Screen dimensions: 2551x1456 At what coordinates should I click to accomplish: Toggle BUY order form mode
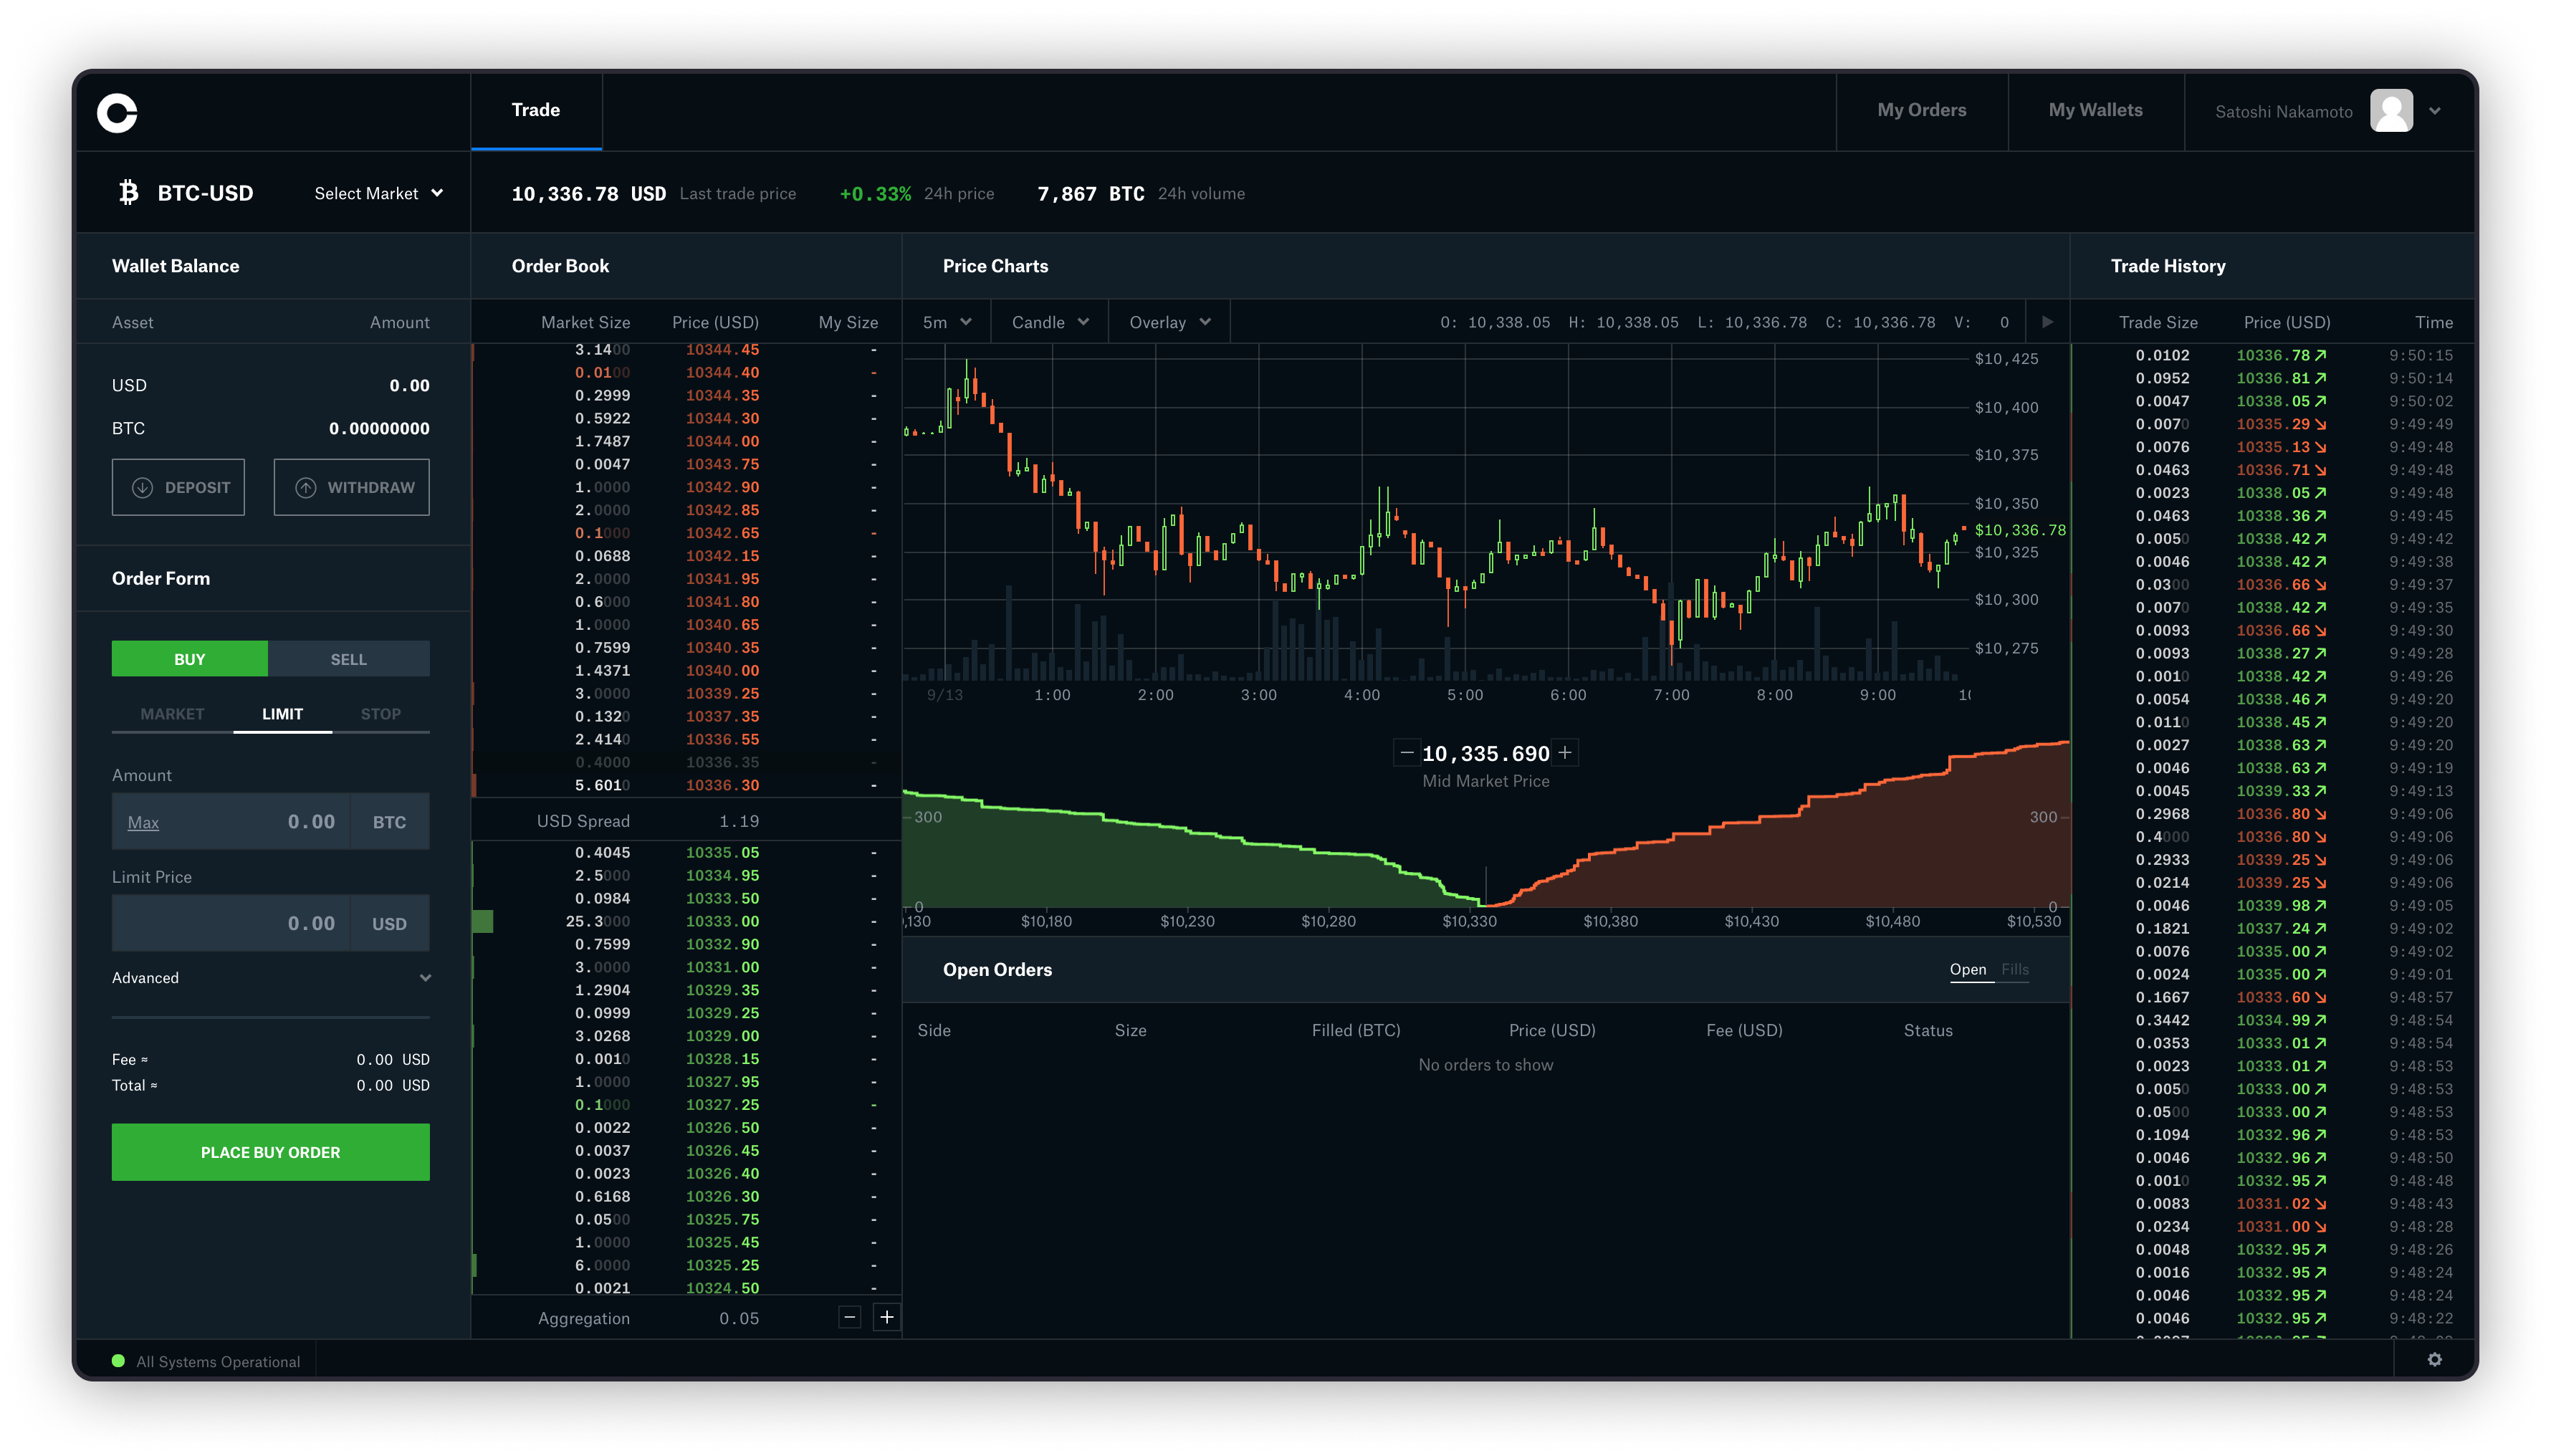[x=189, y=657]
